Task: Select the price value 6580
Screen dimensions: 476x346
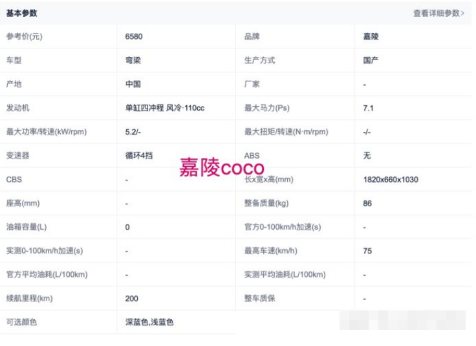Action: click(134, 36)
